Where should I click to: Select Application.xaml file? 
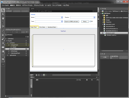(x=110, y=24)
